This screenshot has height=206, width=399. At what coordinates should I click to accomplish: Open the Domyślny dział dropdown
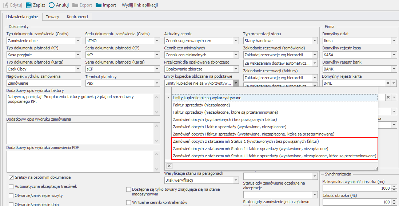pyautogui.click(x=394, y=41)
